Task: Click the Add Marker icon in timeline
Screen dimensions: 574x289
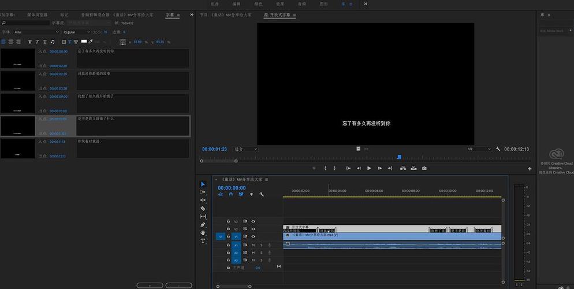Action: pos(251,195)
